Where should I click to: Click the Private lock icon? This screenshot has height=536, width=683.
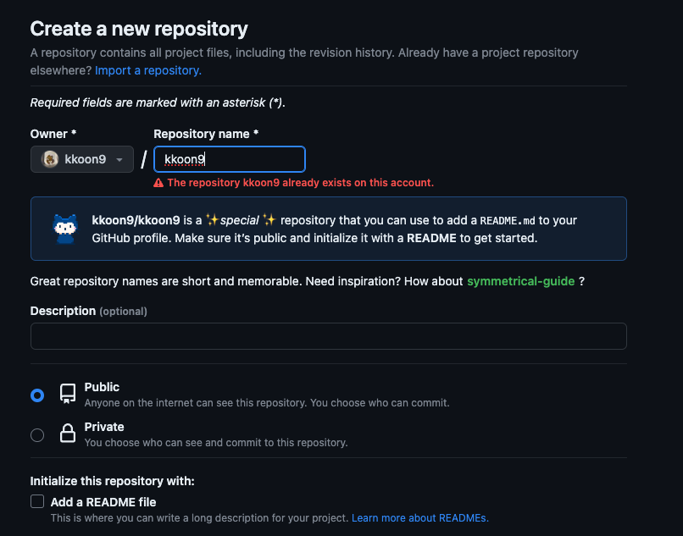[68, 434]
